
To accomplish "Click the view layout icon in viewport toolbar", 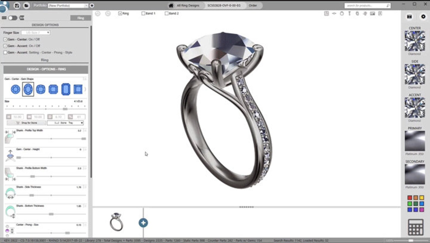I will pos(327,13).
